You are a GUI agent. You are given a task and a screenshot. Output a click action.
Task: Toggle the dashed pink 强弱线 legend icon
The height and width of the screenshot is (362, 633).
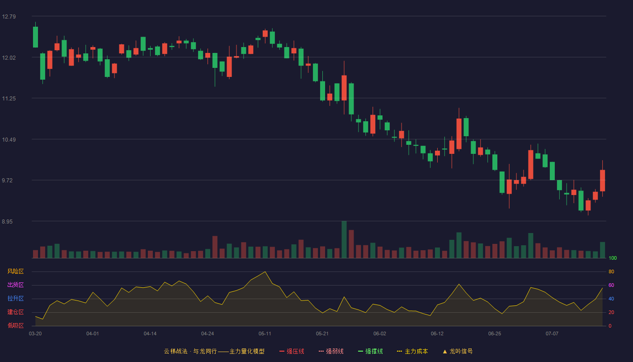click(x=321, y=351)
